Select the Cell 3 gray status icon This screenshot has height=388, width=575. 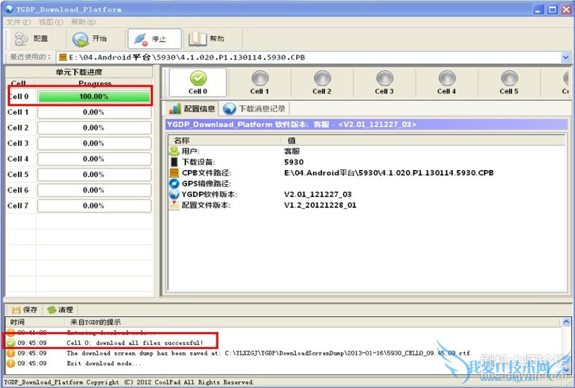coord(385,78)
